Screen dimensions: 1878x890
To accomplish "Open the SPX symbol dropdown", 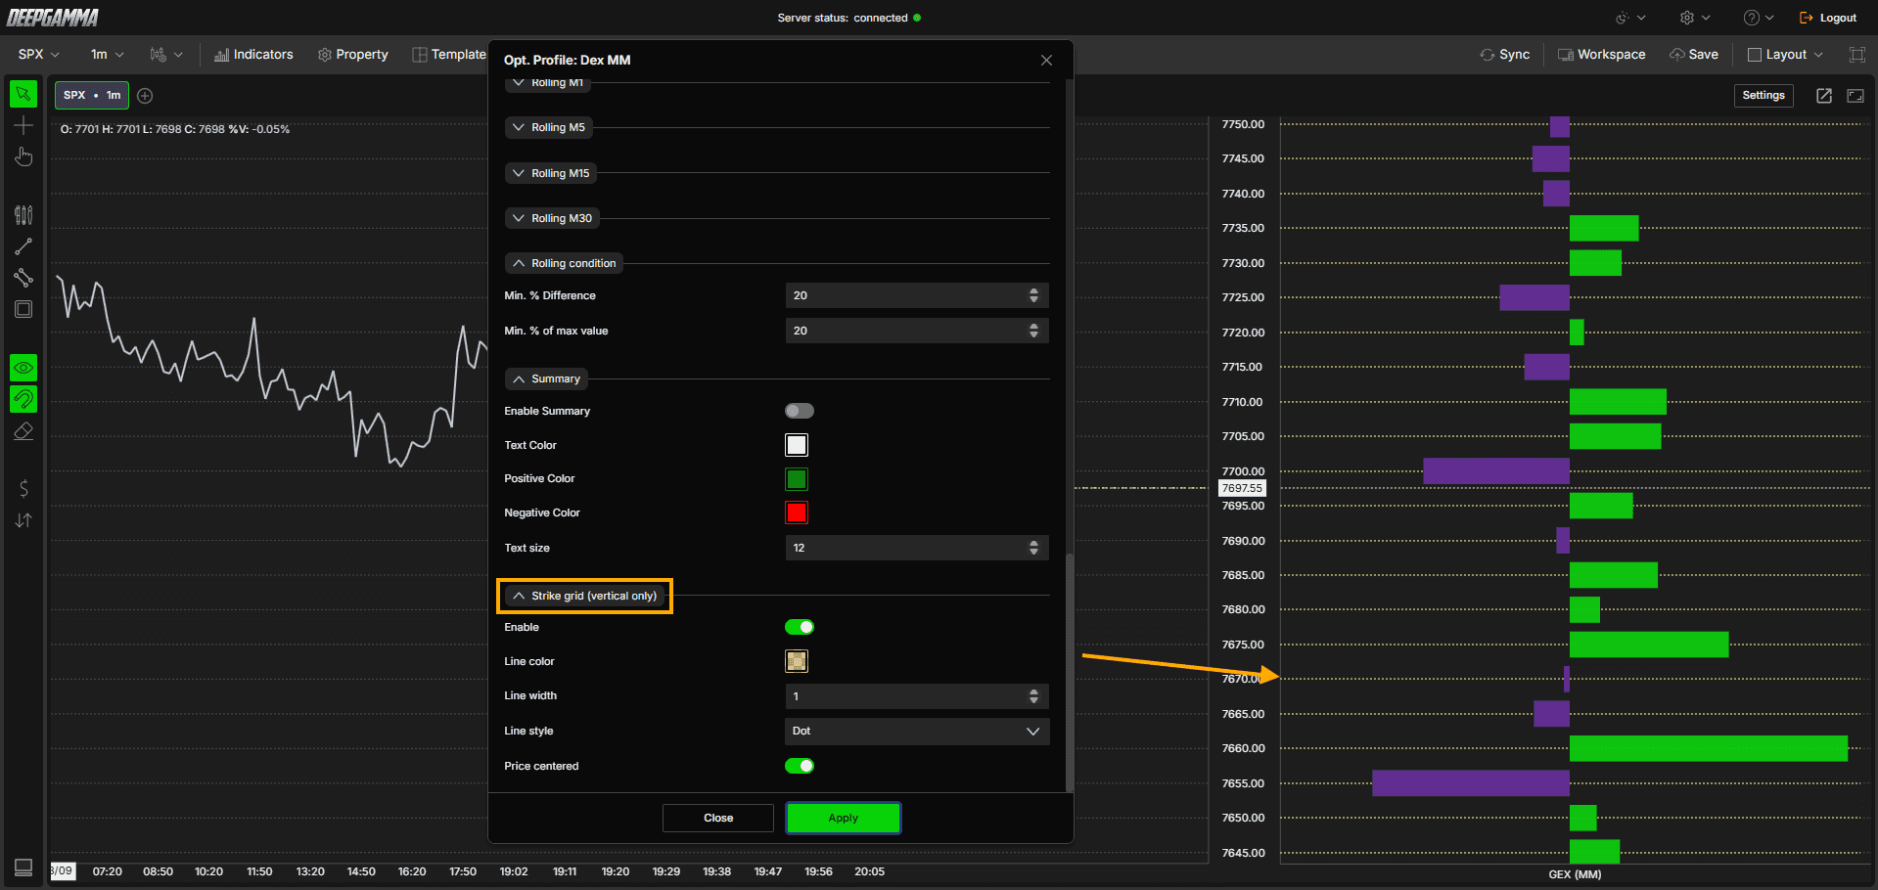I will 39,55.
